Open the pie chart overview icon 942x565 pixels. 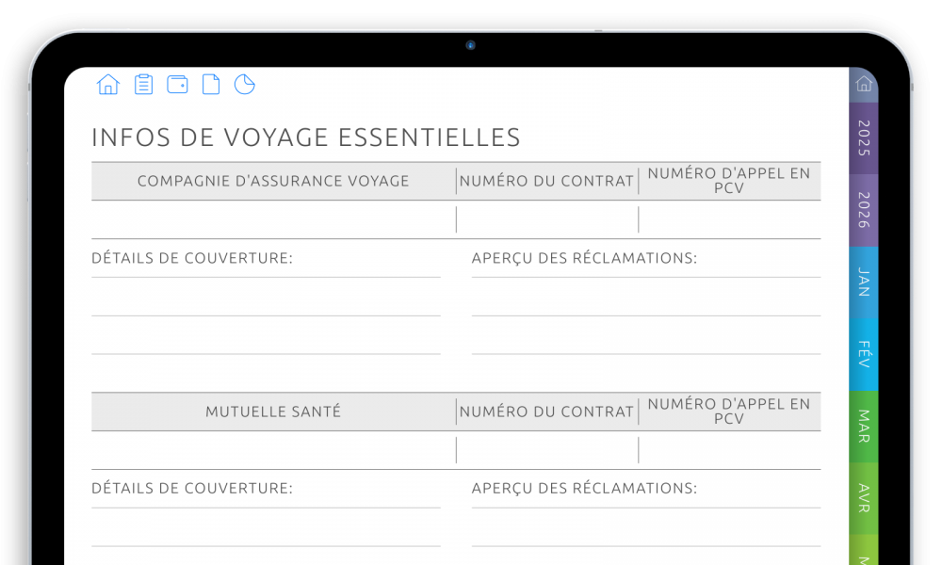(245, 85)
